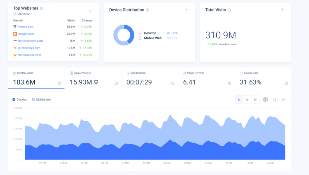Click the donut chart in Device Distribution
The image size is (309, 175).
click(x=124, y=35)
